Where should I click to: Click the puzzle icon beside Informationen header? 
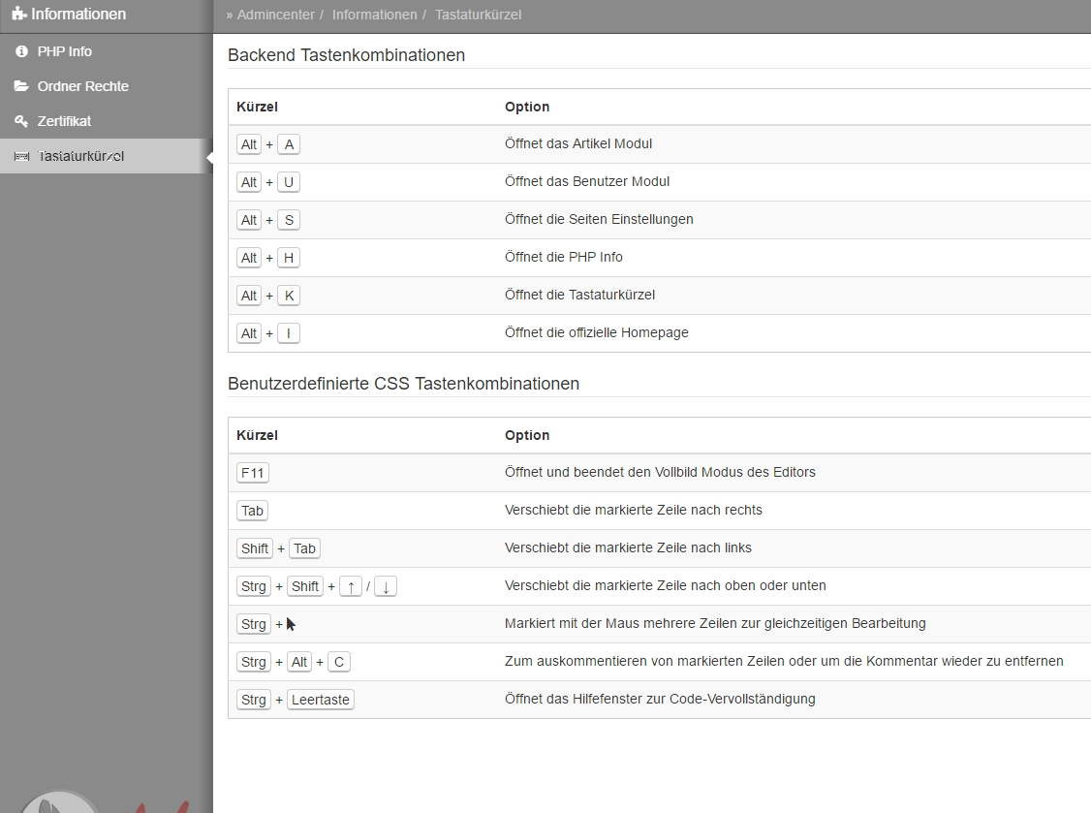19,14
